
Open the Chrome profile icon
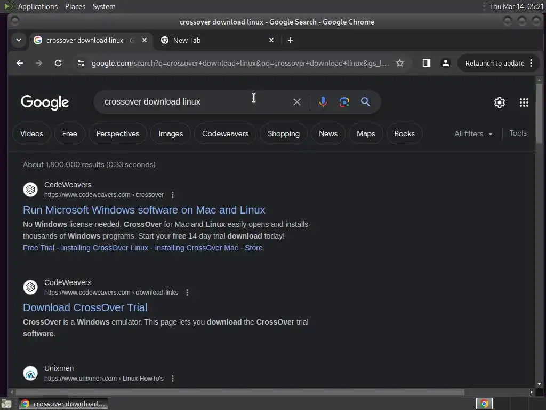[445, 63]
